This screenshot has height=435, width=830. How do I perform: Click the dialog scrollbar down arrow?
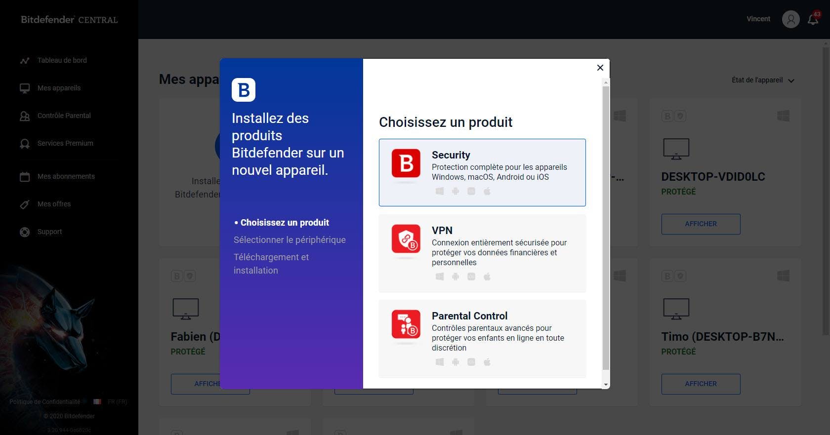tap(606, 385)
